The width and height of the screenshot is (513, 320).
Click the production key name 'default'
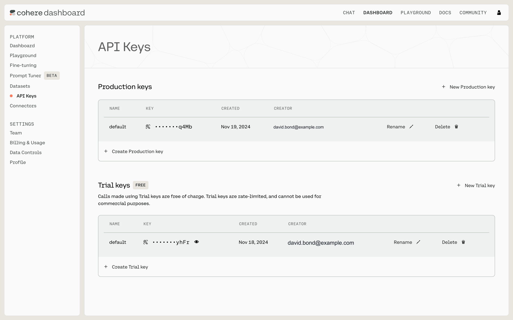point(118,127)
